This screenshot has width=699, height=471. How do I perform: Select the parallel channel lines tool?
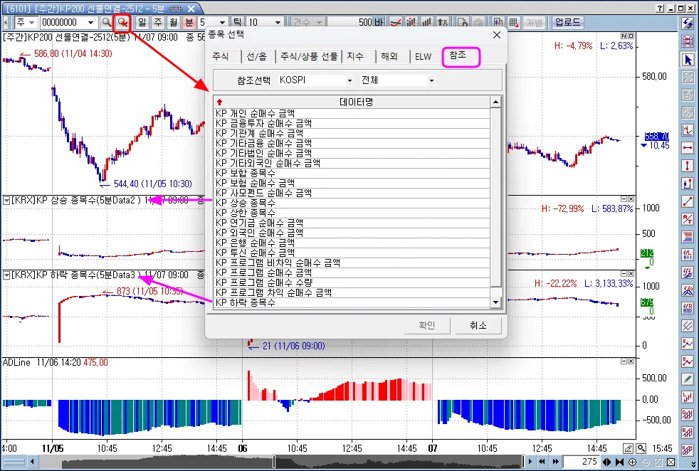click(688, 326)
